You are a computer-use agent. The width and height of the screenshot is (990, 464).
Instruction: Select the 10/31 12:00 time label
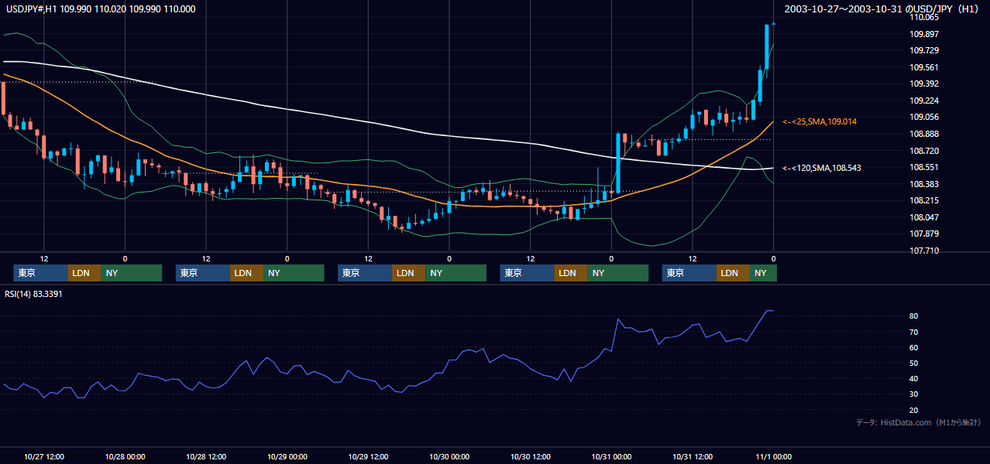[693, 456]
